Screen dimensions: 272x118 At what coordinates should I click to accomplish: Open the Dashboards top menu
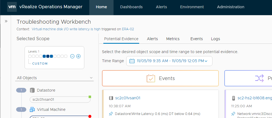pyautogui.click(x=131, y=7)
